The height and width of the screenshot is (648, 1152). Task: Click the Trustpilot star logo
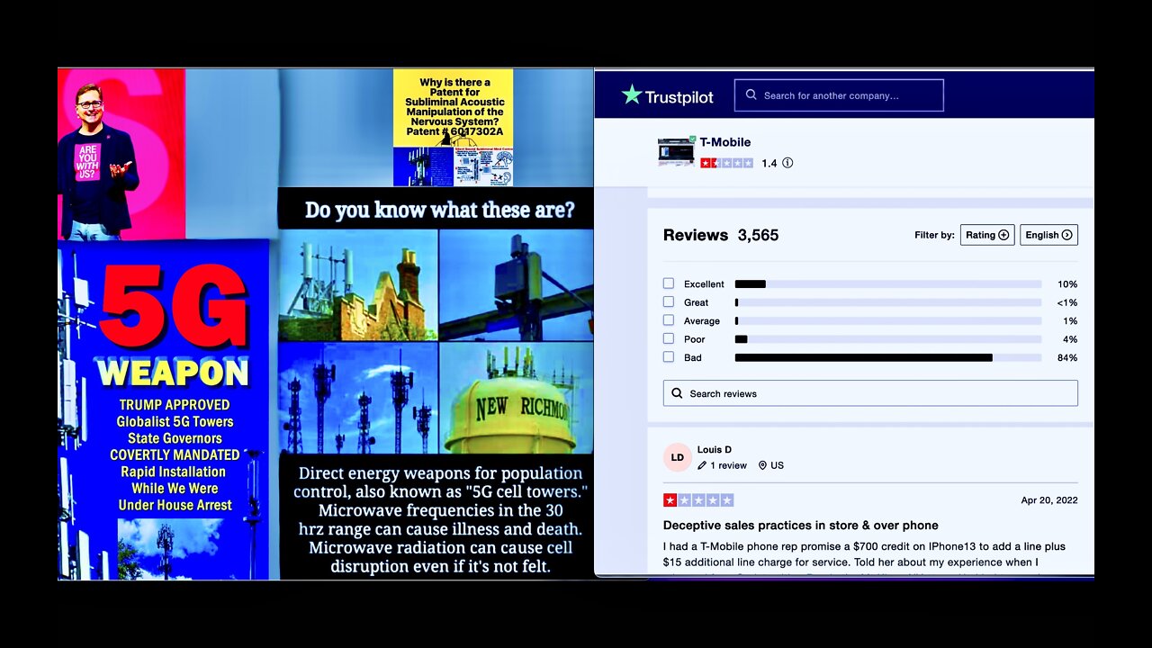pyautogui.click(x=632, y=94)
